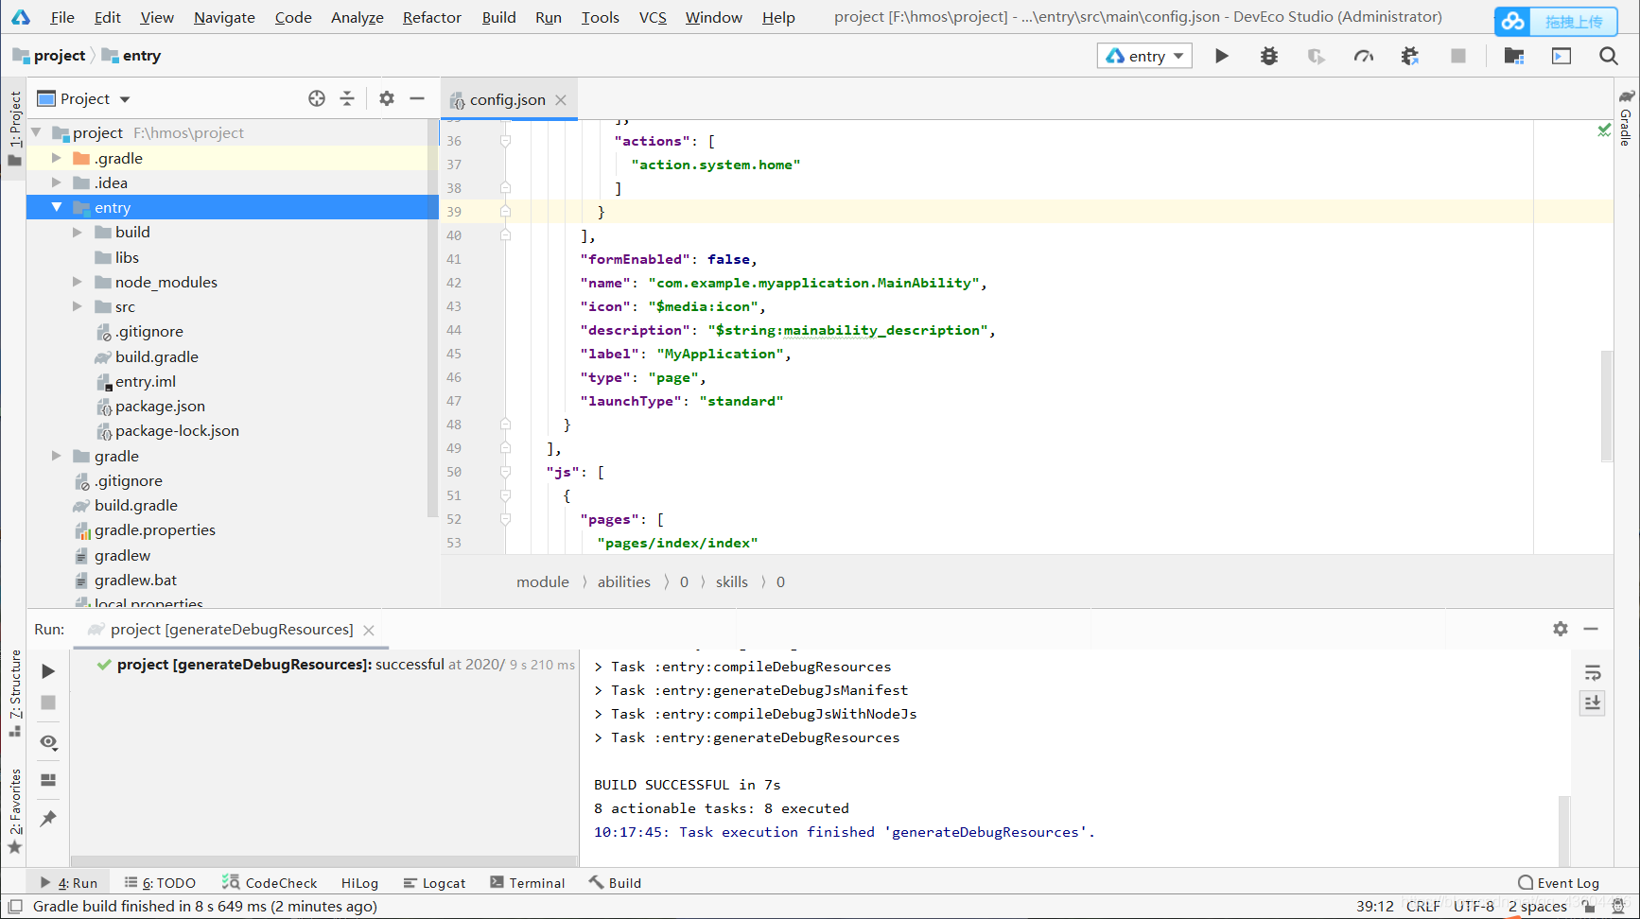Close the config.json tab

561,99
